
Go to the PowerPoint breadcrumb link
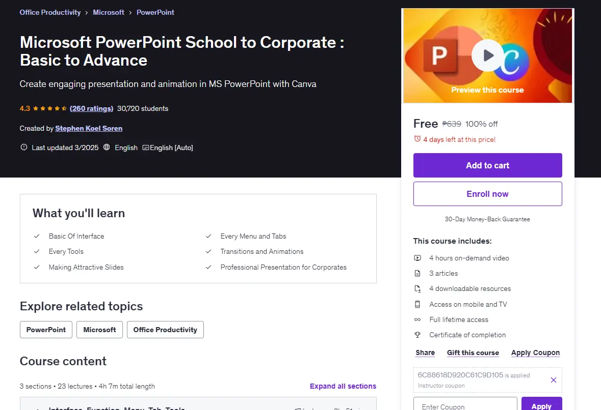[155, 12]
